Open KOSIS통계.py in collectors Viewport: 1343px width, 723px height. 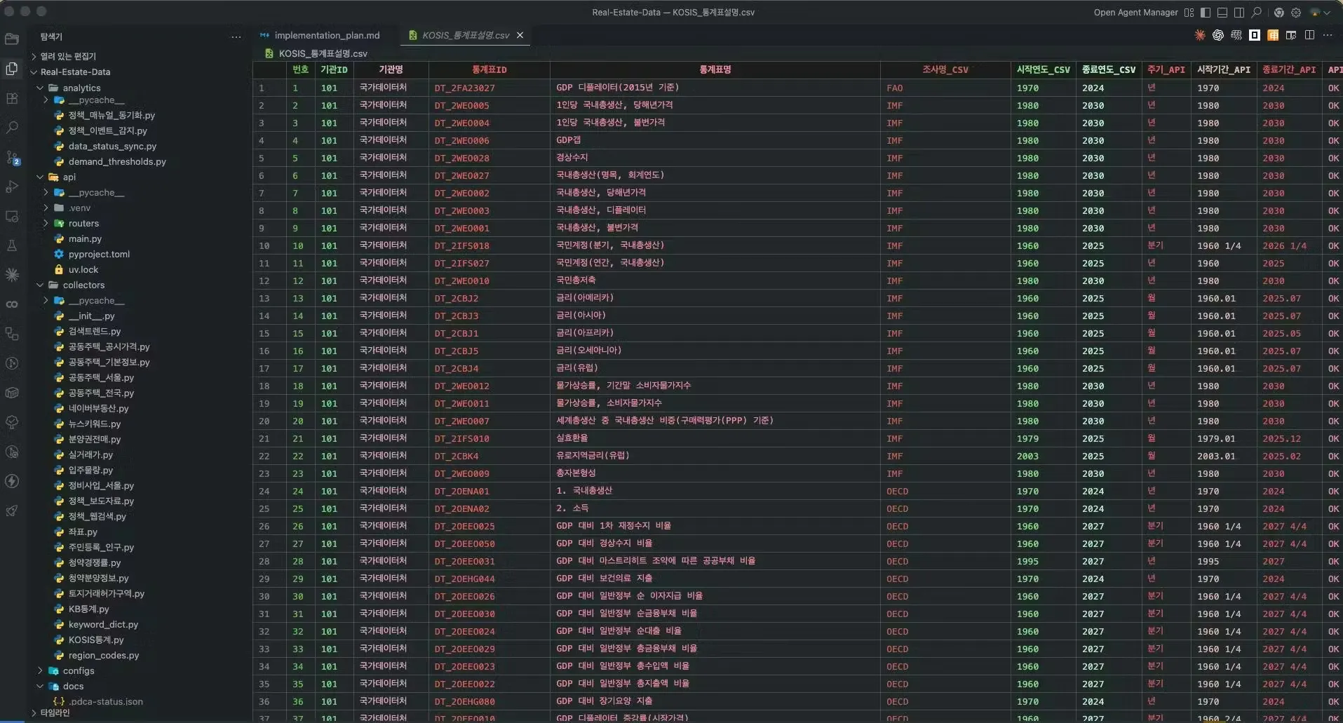[95, 640]
